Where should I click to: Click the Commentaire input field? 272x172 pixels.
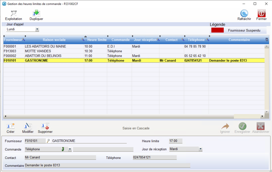coord(107,166)
